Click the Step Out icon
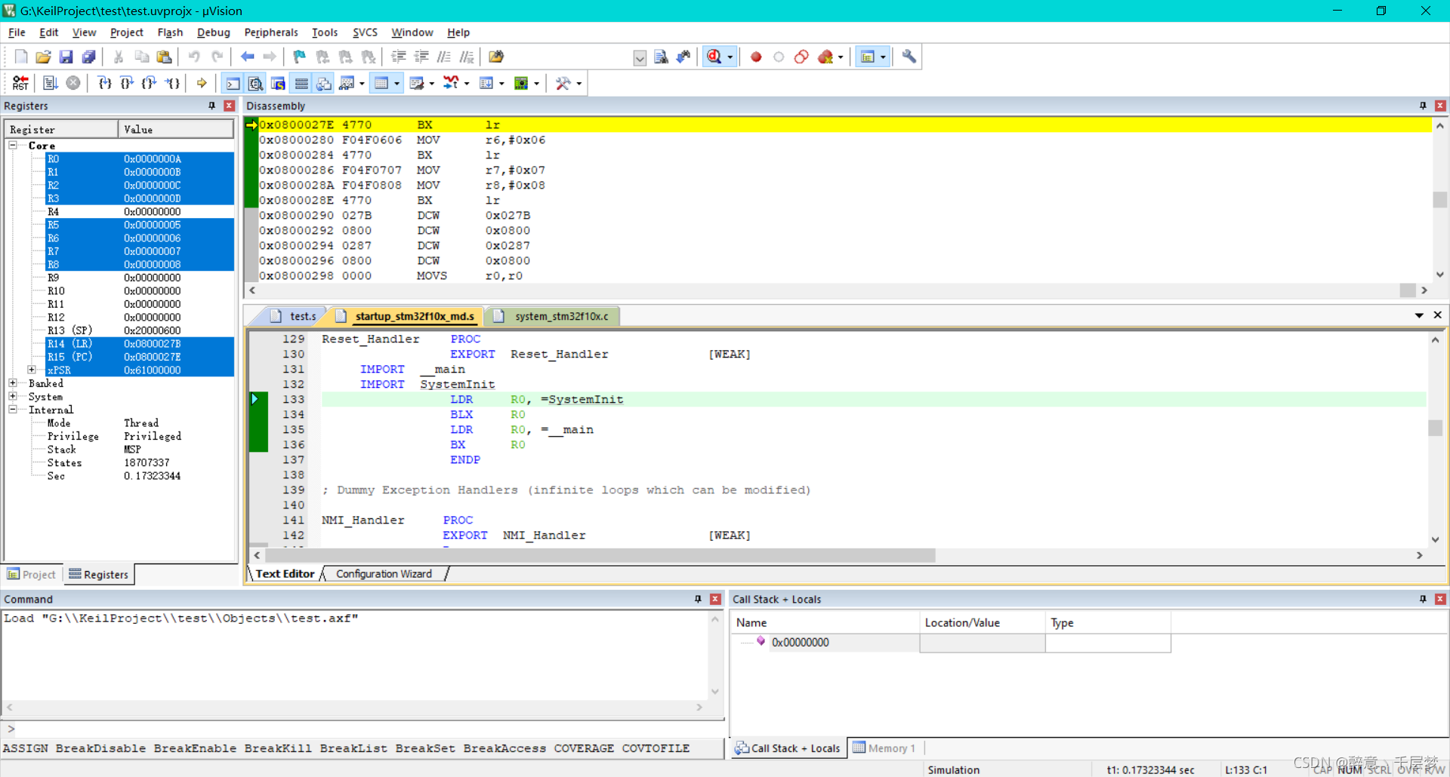The width and height of the screenshot is (1450, 777). 150,83
